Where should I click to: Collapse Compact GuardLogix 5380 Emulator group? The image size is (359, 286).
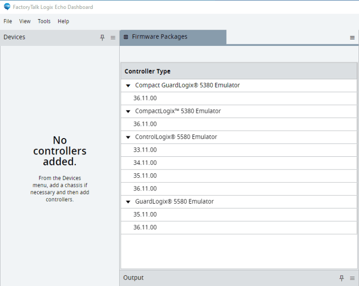tap(128, 86)
